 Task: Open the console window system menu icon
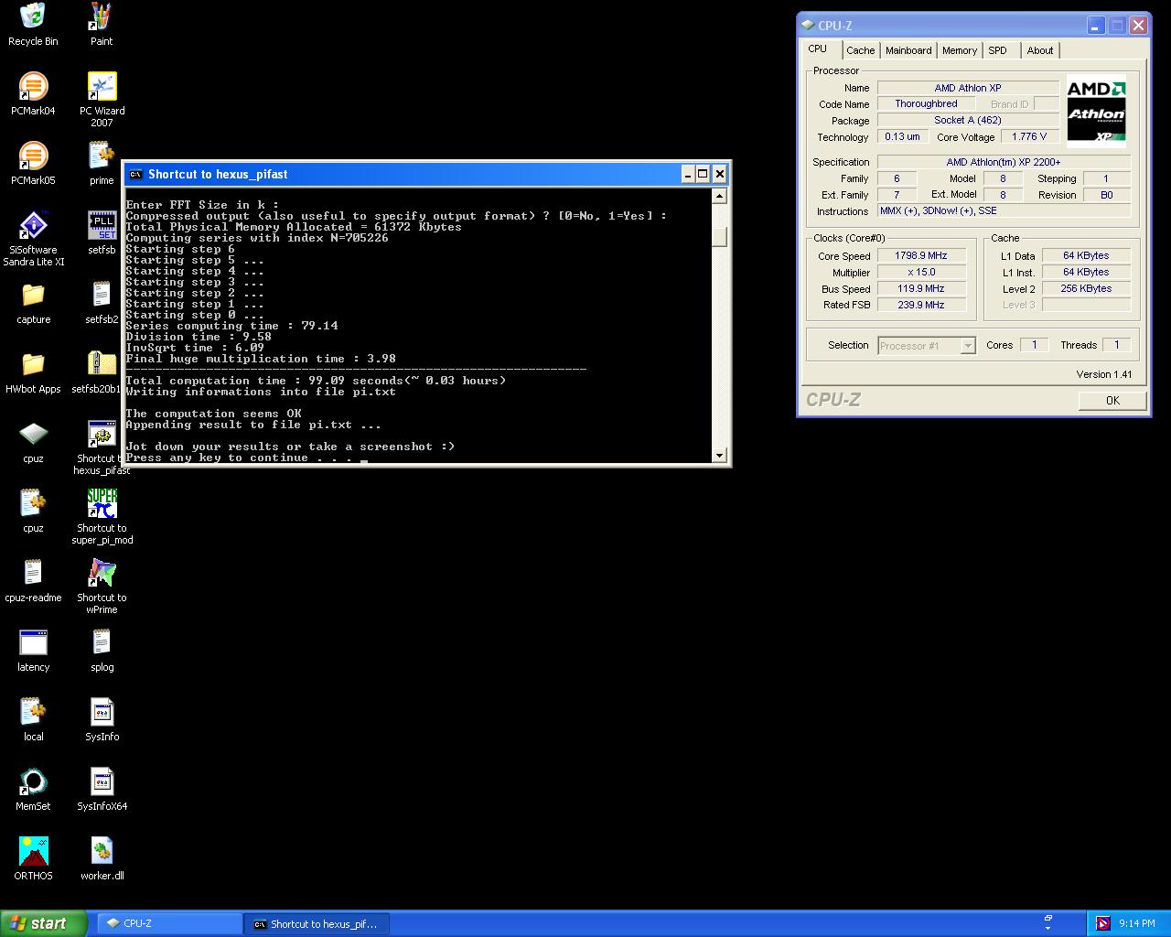[135, 174]
